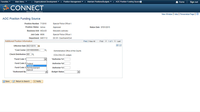The height and width of the screenshot is (112, 200).
Task: Click the Check Distribution input field
Action: coord(29,54)
